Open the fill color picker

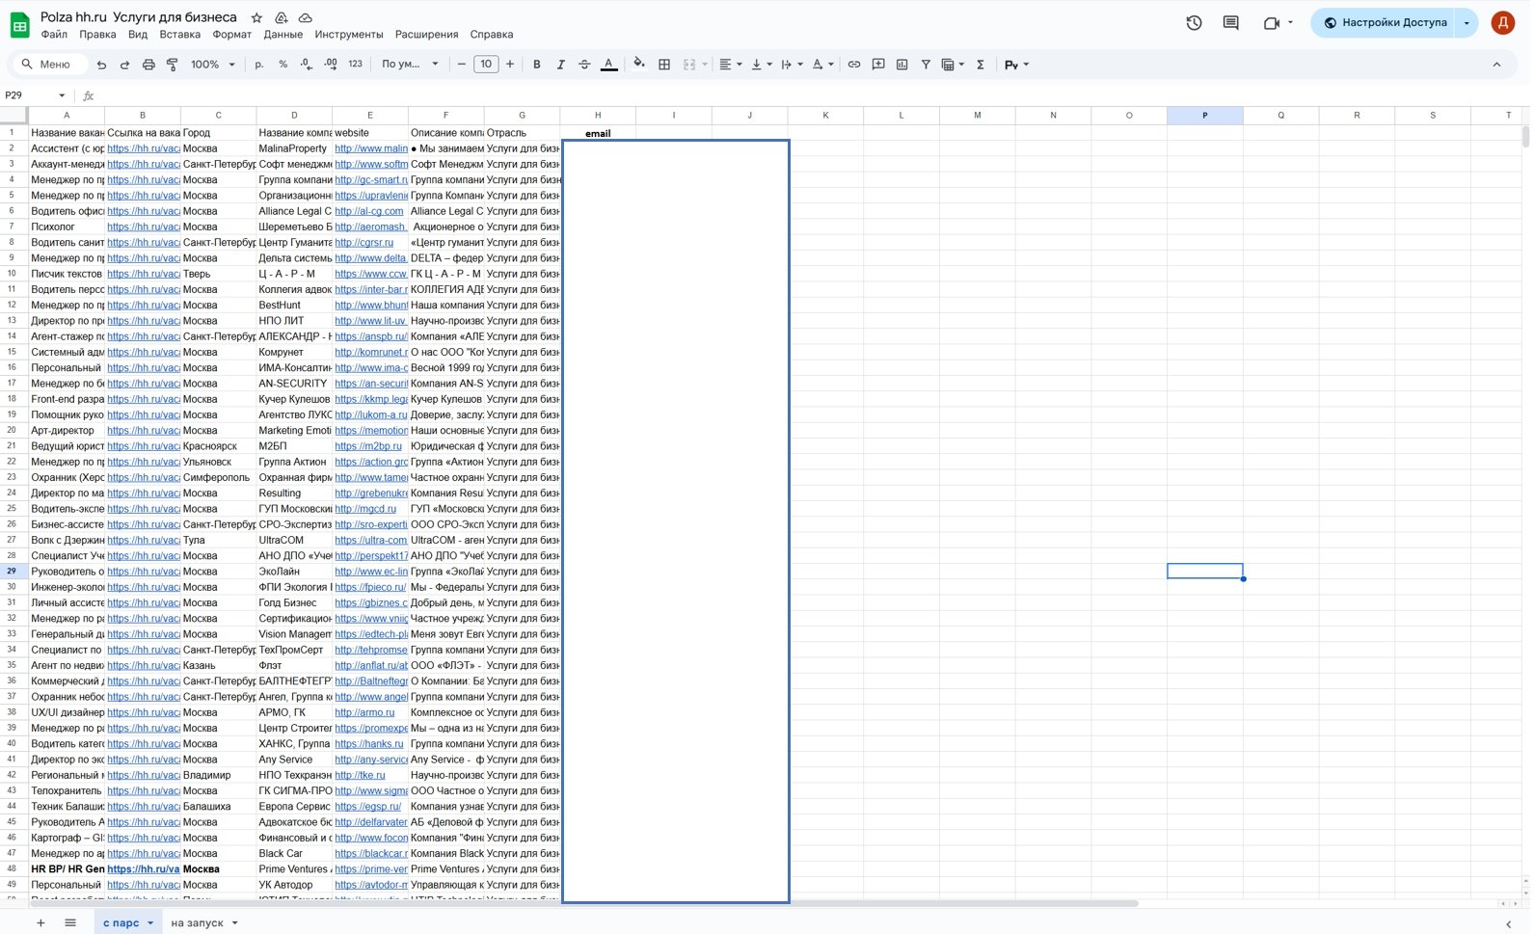coord(638,65)
